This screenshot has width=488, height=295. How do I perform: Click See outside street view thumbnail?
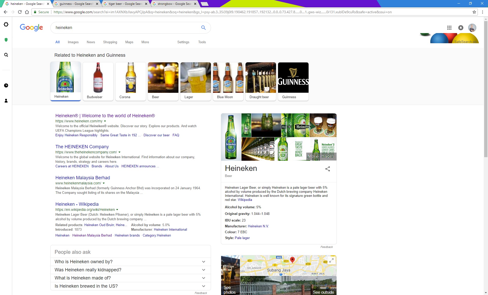[x=288, y=286]
